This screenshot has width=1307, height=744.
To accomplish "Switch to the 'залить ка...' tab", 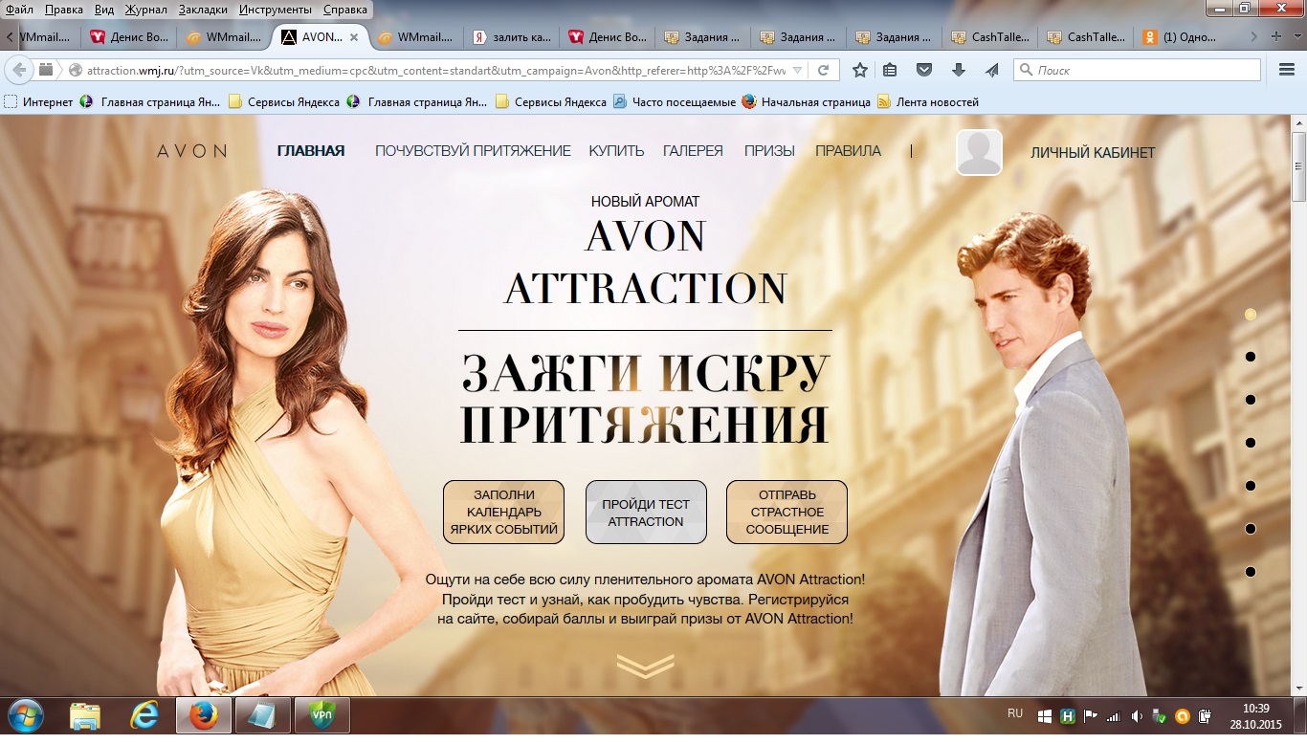I will point(512,37).
